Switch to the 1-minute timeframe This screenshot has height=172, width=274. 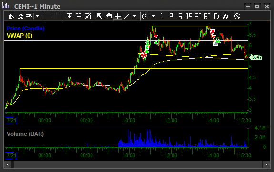click(162, 16)
